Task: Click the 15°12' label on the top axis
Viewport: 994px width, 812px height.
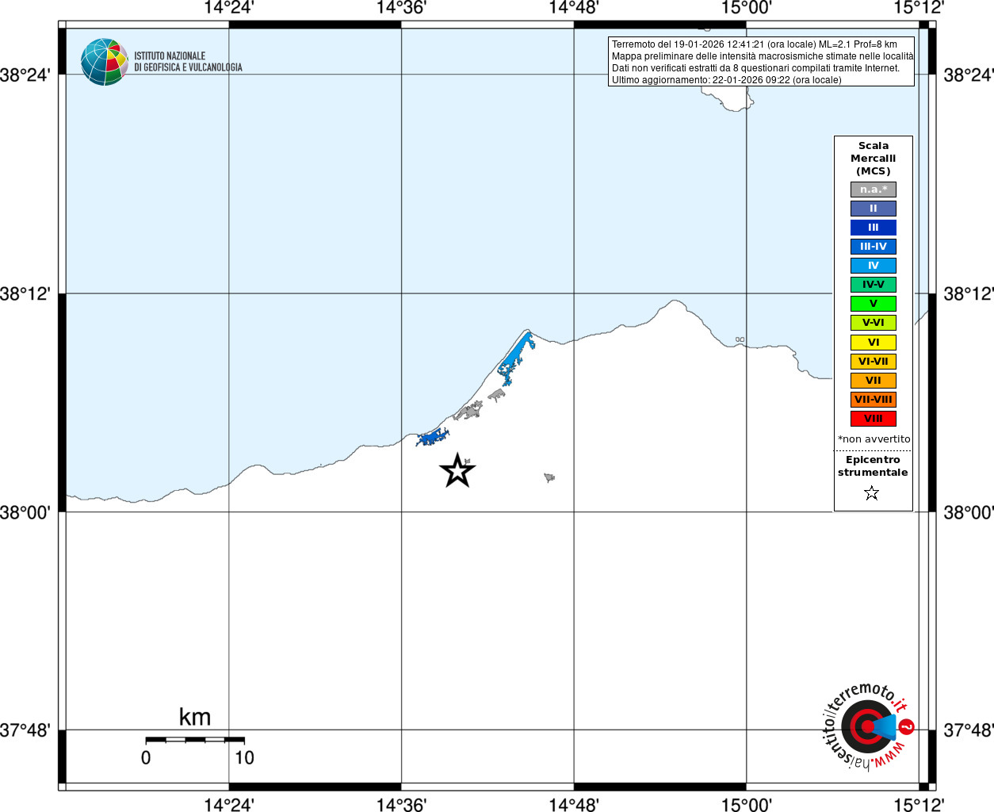Action: 919,8
